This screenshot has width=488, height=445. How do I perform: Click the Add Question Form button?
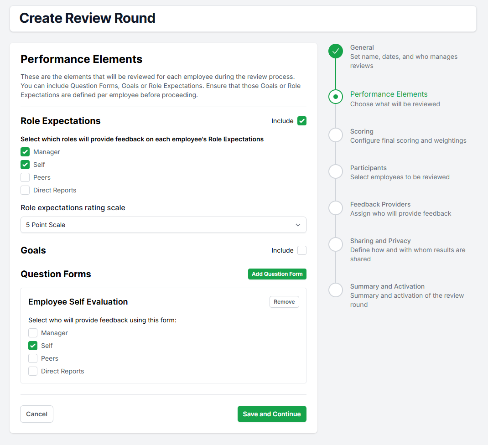[277, 274]
